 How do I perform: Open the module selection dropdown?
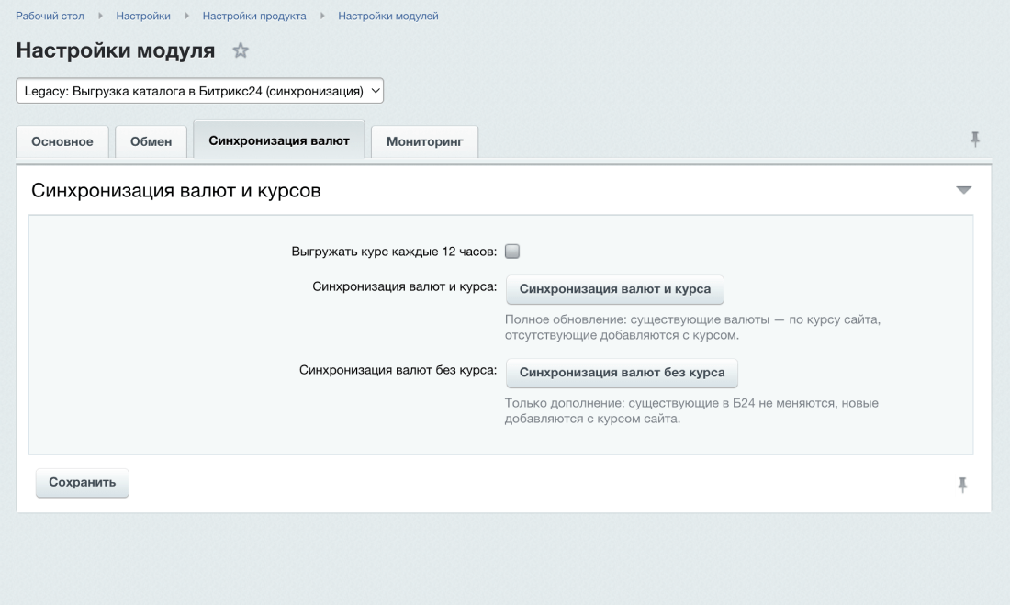(x=199, y=91)
